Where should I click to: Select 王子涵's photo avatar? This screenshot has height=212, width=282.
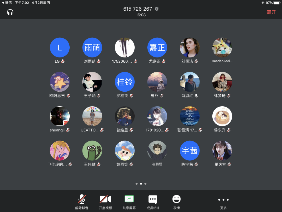pos(92,82)
